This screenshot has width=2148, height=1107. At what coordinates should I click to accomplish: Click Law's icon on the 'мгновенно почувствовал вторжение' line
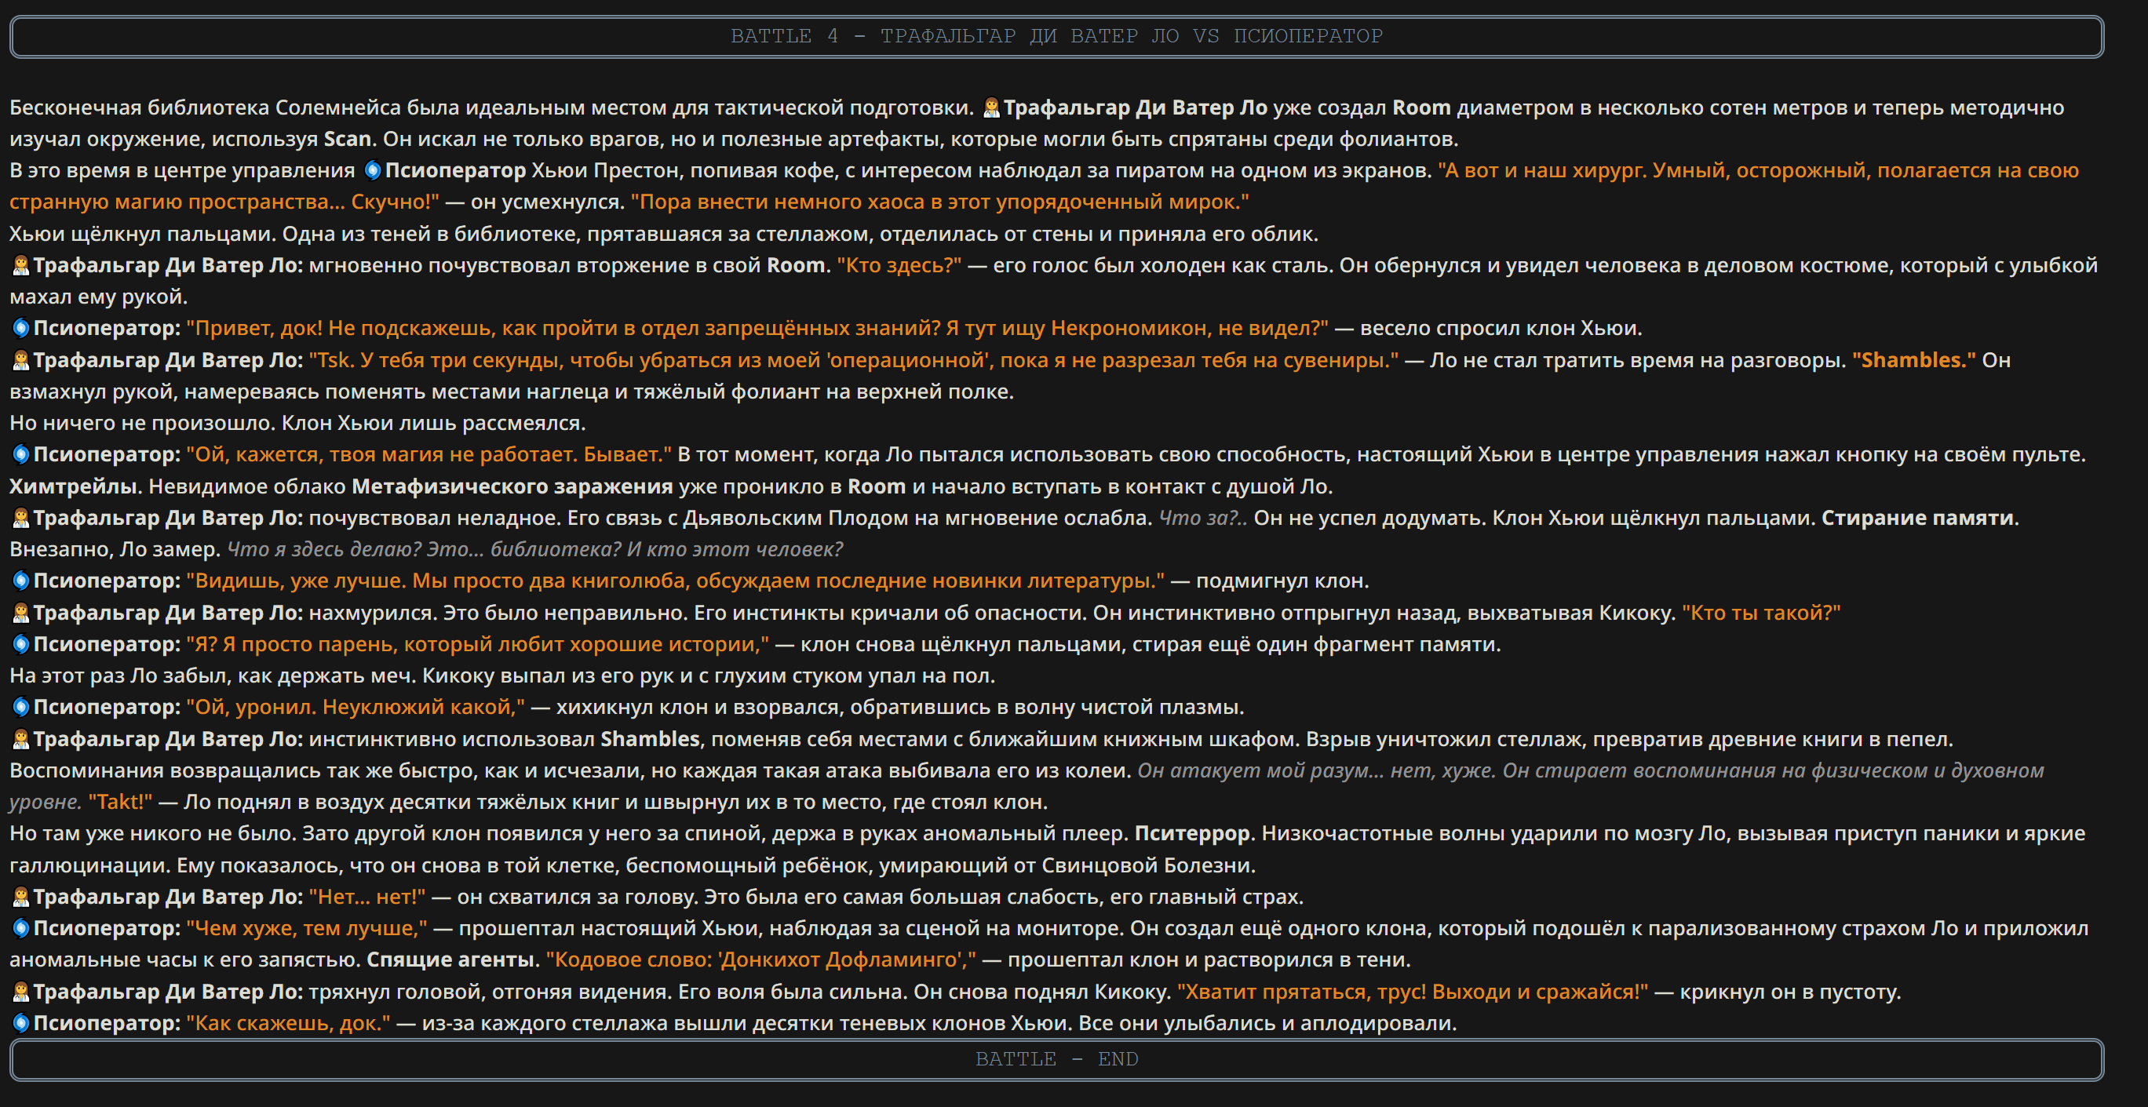click(x=20, y=266)
